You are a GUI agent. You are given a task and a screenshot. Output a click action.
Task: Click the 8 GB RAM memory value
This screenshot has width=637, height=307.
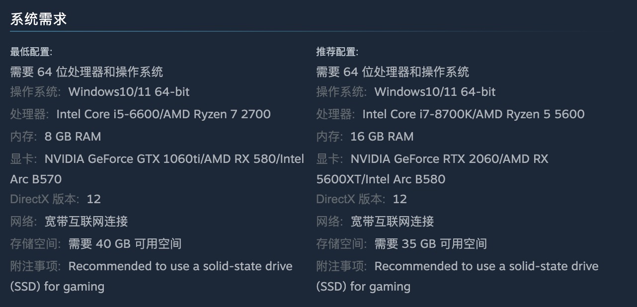coord(73,137)
